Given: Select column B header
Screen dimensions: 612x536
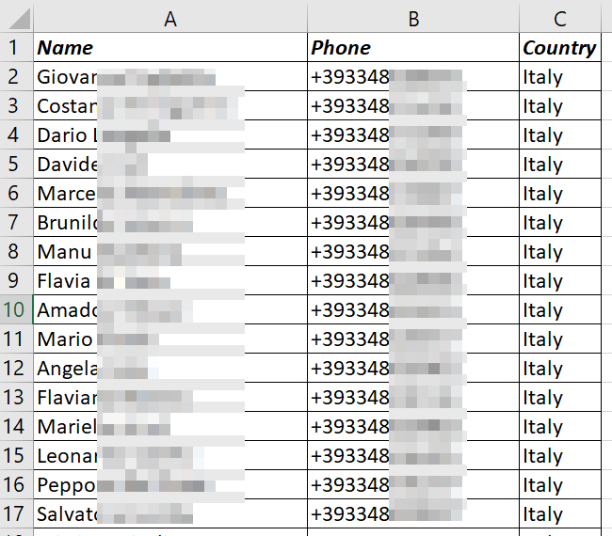Looking at the screenshot, I should [412, 18].
